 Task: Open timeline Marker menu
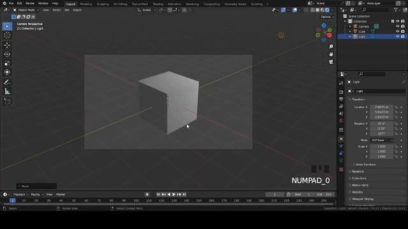[61, 195]
